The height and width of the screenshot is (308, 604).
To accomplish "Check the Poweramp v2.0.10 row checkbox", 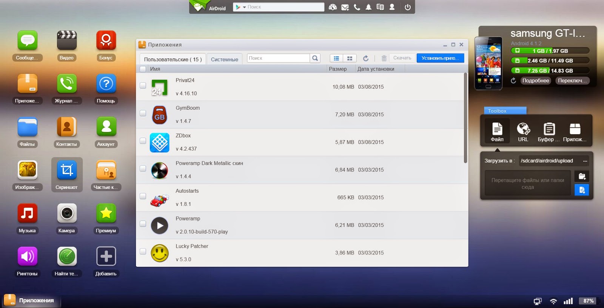I will coord(143,224).
